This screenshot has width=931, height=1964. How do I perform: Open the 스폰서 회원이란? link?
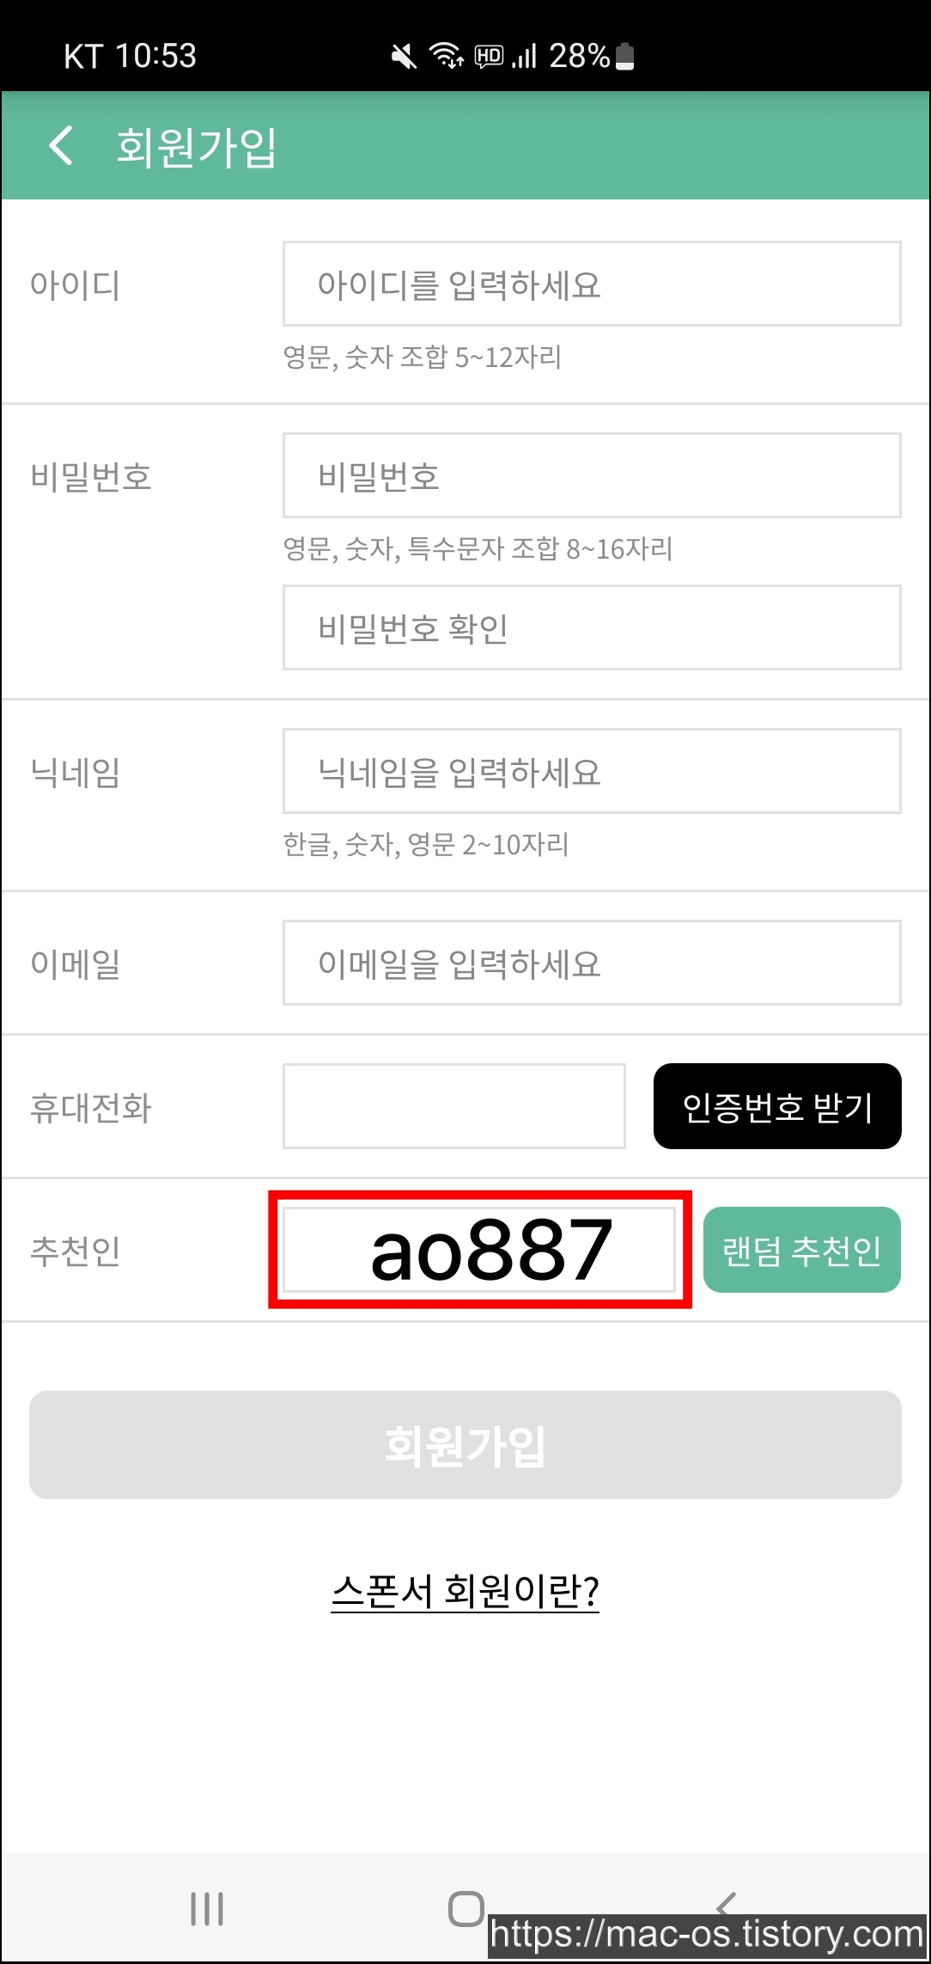pyautogui.click(x=465, y=1591)
